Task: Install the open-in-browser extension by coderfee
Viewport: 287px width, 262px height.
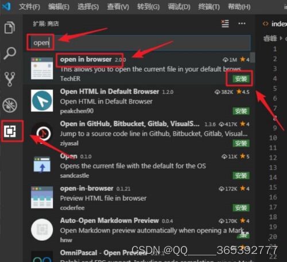Action: [x=241, y=208]
